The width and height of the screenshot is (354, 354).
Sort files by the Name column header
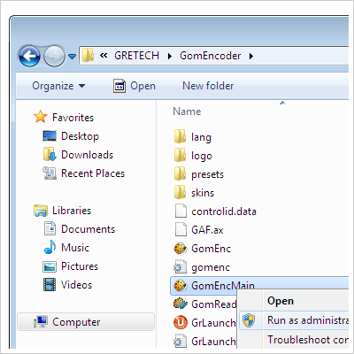(187, 112)
